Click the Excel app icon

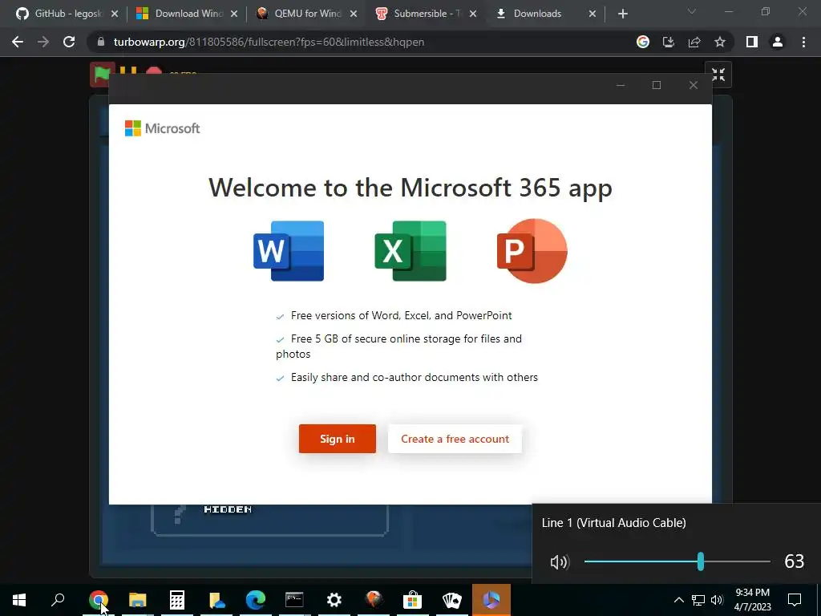coord(410,251)
